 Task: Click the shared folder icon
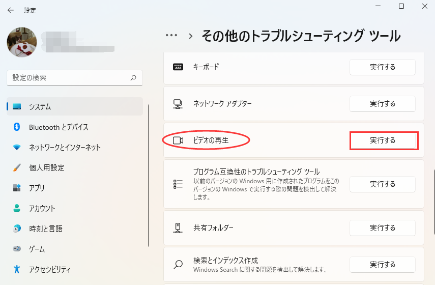coord(178,228)
